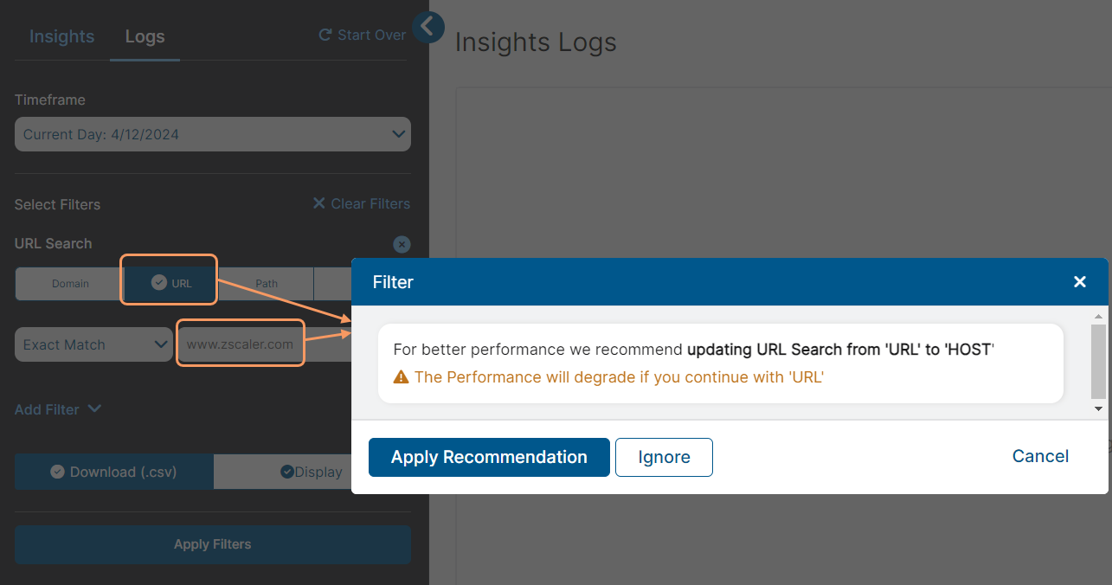The height and width of the screenshot is (585, 1112).
Task: Select the Logs tab
Action: pyautogui.click(x=145, y=36)
